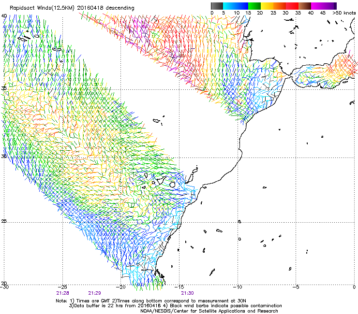Click the ">50 knots" legend label
The image size is (358, 314).
(344, 13)
